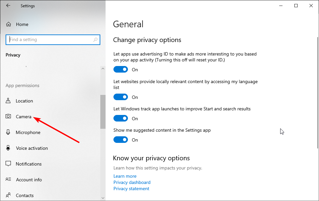319x201 pixels.
Task: Click the Microphone icon
Action: (x=9, y=132)
